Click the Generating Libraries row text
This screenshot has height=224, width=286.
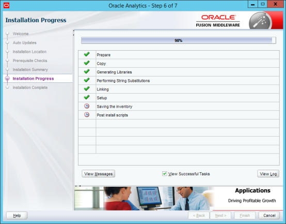[114, 72]
